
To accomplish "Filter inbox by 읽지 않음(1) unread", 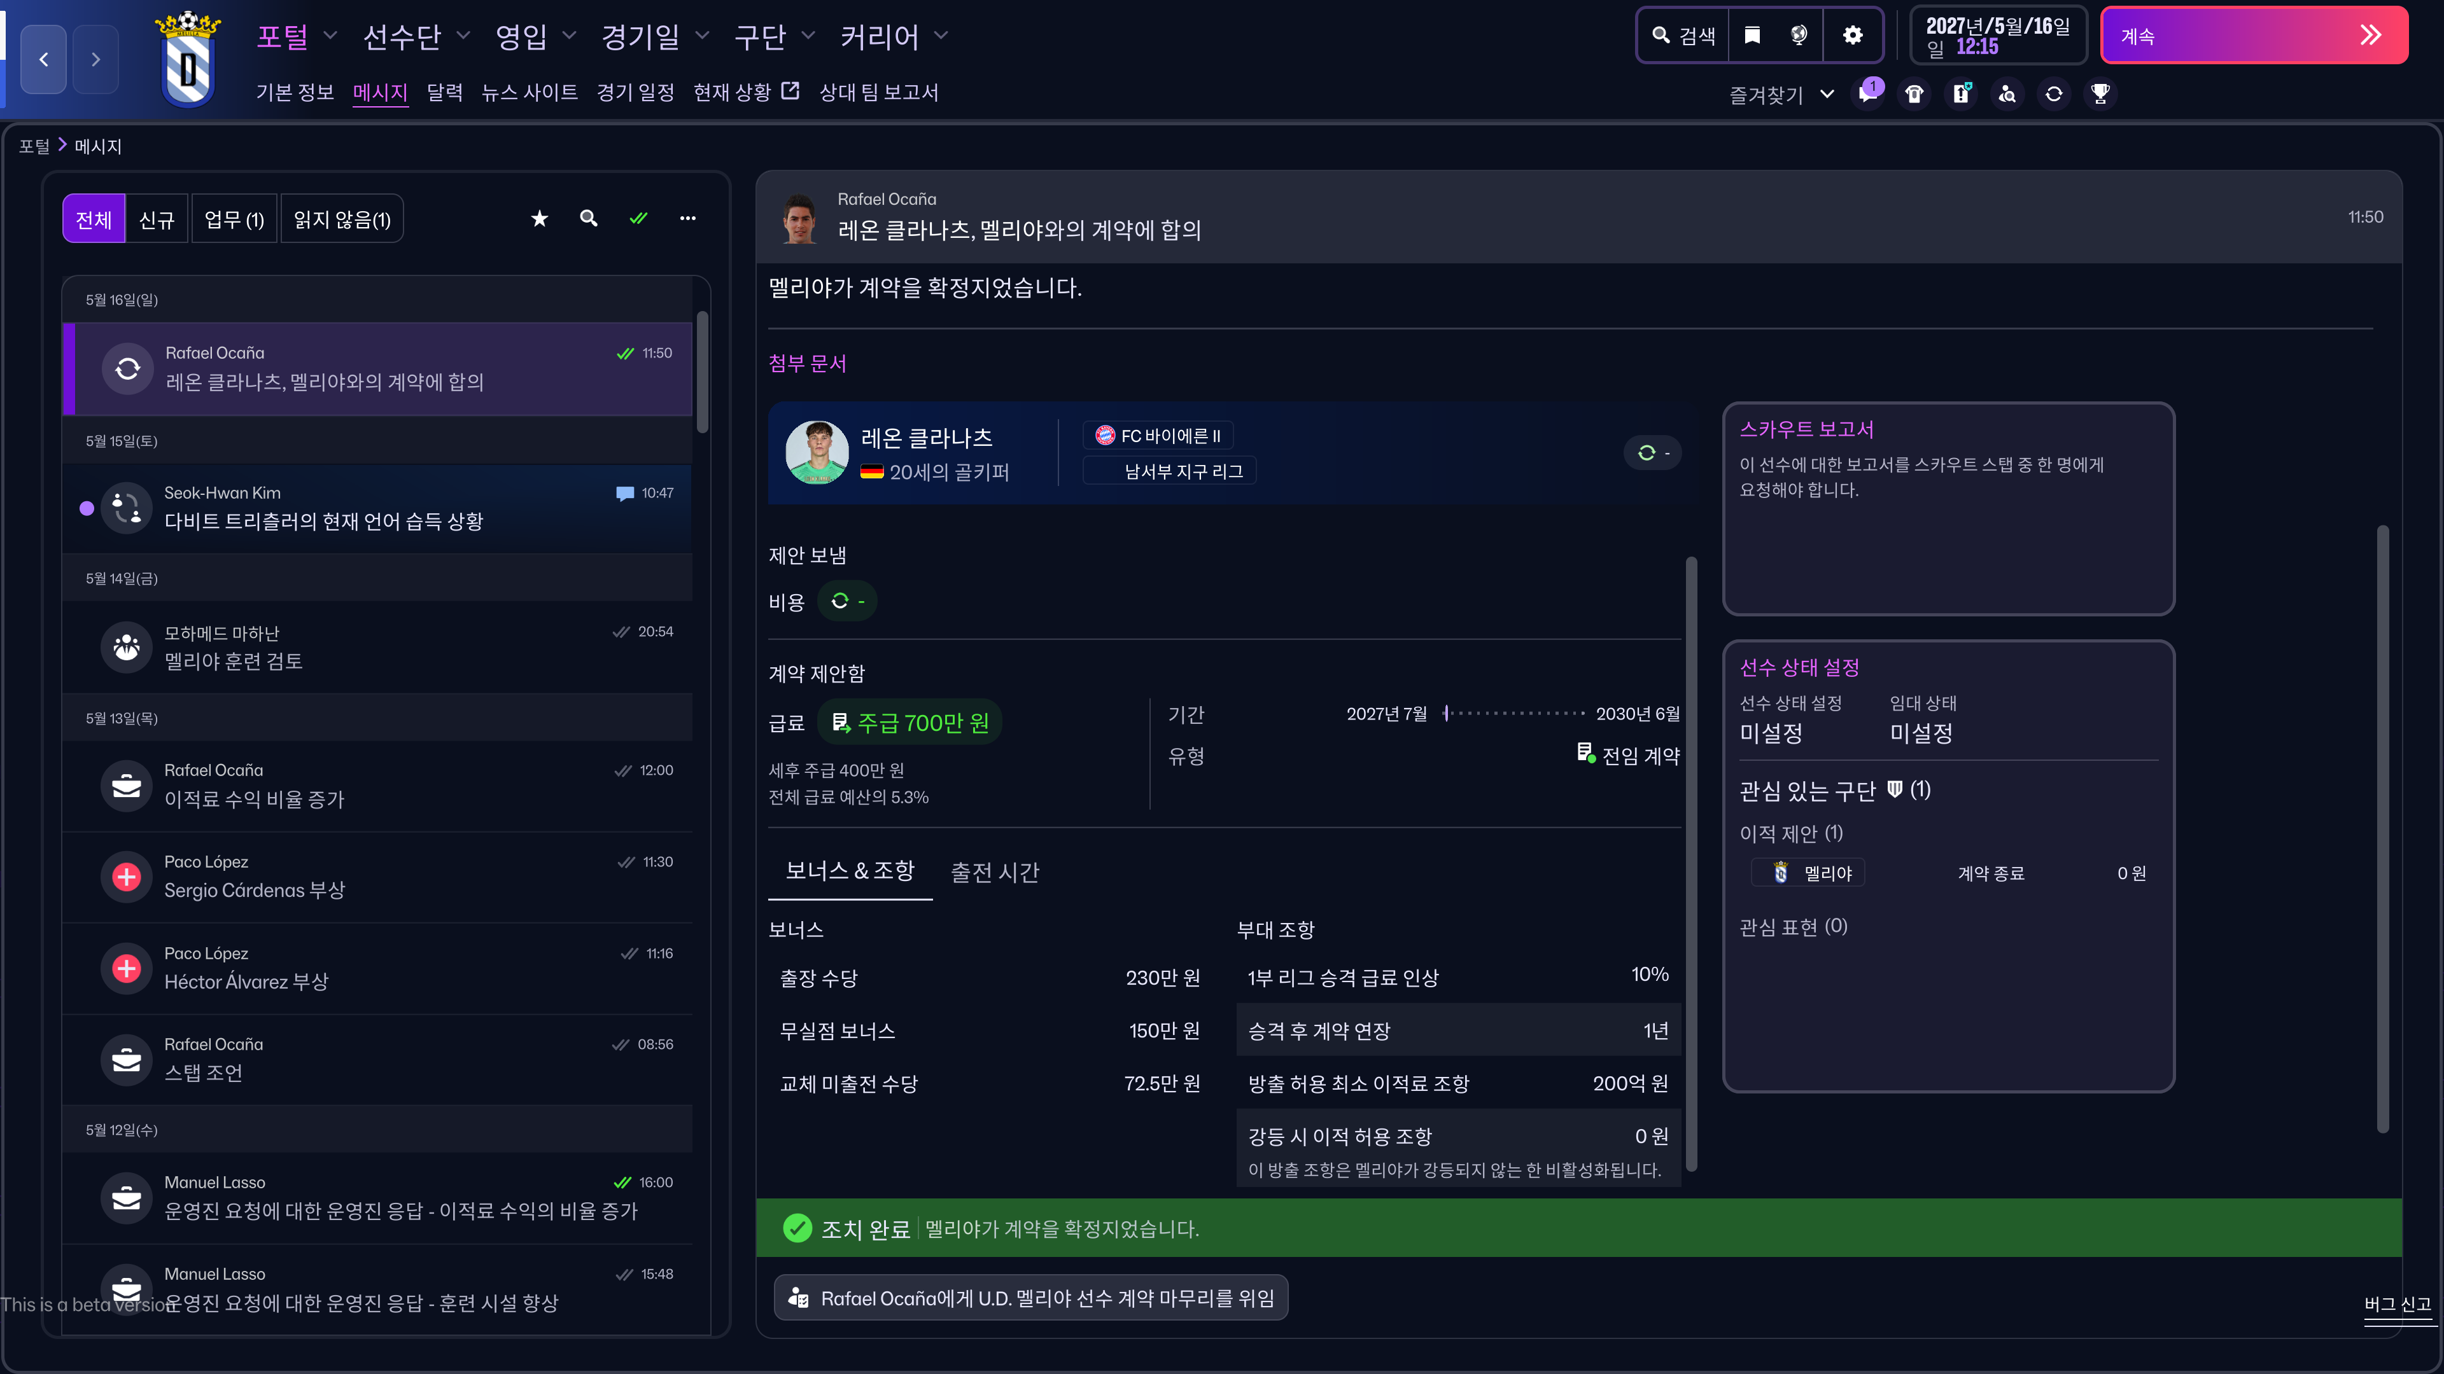I will [x=342, y=219].
